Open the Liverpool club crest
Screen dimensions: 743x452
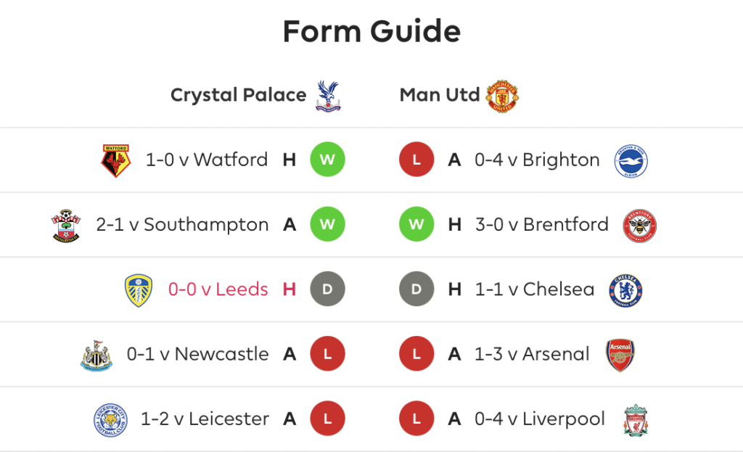point(636,420)
